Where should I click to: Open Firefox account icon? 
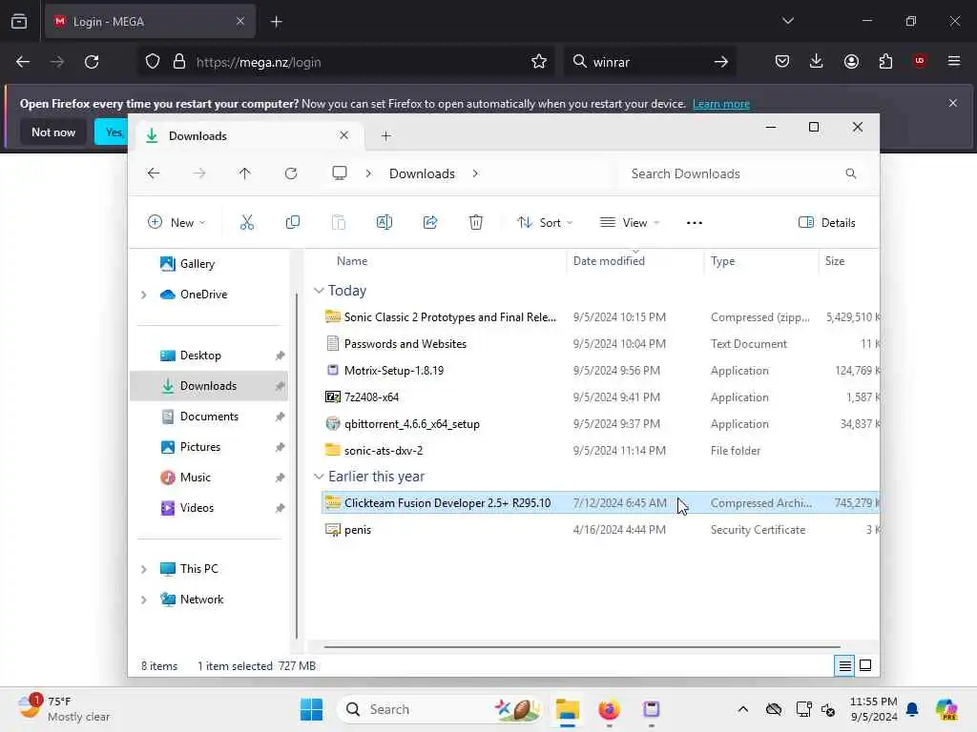pyautogui.click(x=851, y=61)
